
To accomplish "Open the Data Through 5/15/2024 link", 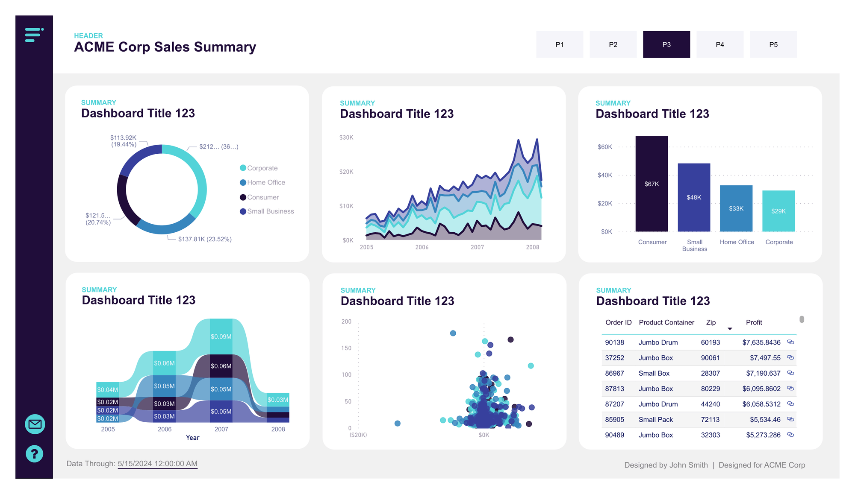I will tap(157, 464).
